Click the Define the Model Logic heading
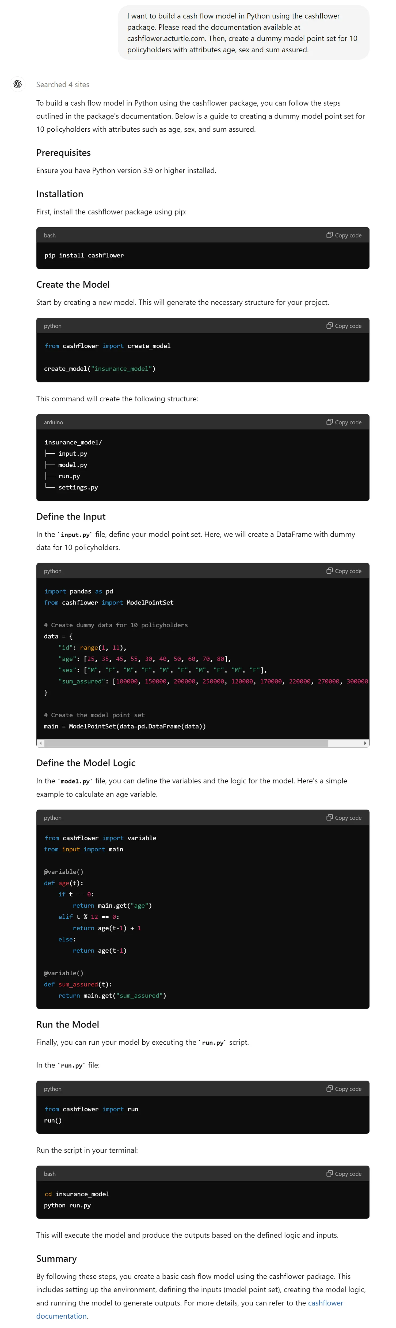Image resolution: width=396 pixels, height=1328 pixels. (86, 763)
